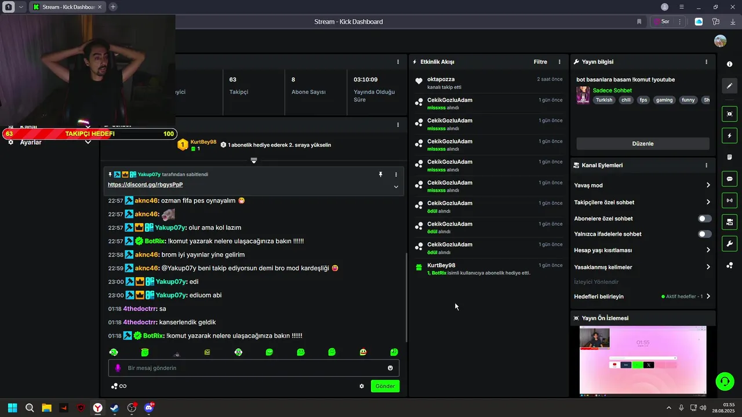
Task: Toggle the focus frame sidebar widget
Action: click(x=730, y=114)
